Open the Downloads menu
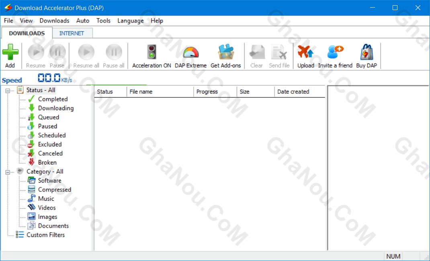The image size is (430, 261). pos(54,21)
